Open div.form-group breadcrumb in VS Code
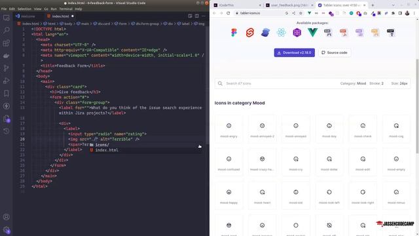This screenshot has width=419, height=236. coord(145,24)
